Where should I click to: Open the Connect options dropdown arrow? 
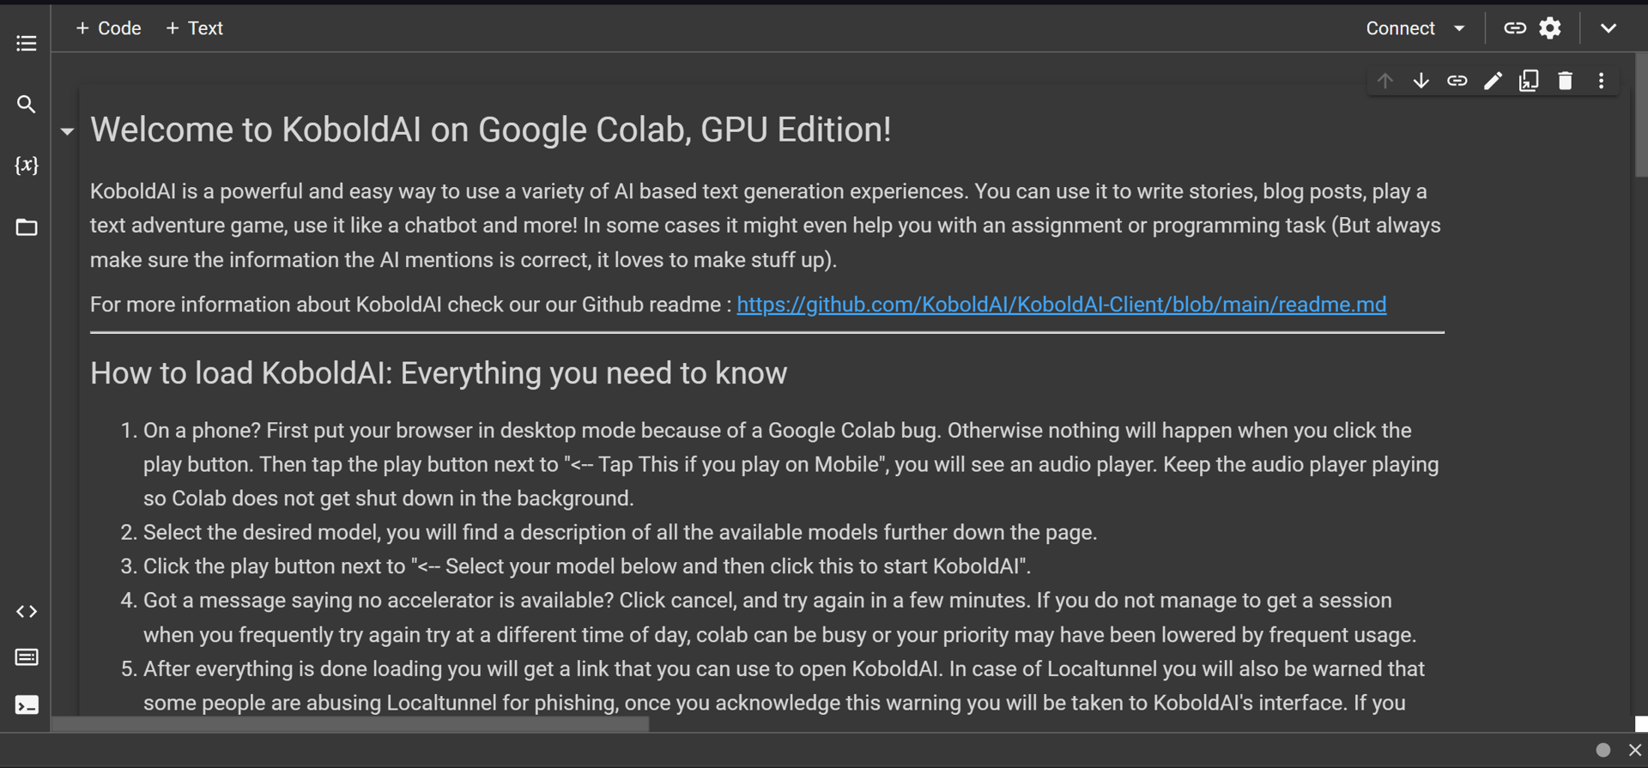pyautogui.click(x=1459, y=28)
